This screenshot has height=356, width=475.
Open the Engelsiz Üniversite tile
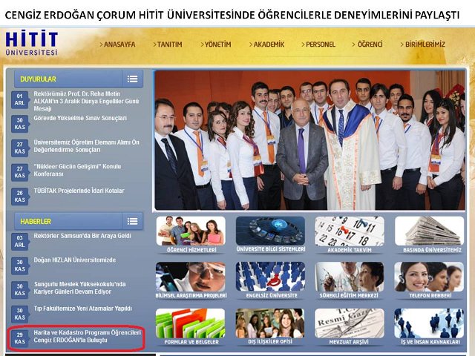click(x=270, y=280)
